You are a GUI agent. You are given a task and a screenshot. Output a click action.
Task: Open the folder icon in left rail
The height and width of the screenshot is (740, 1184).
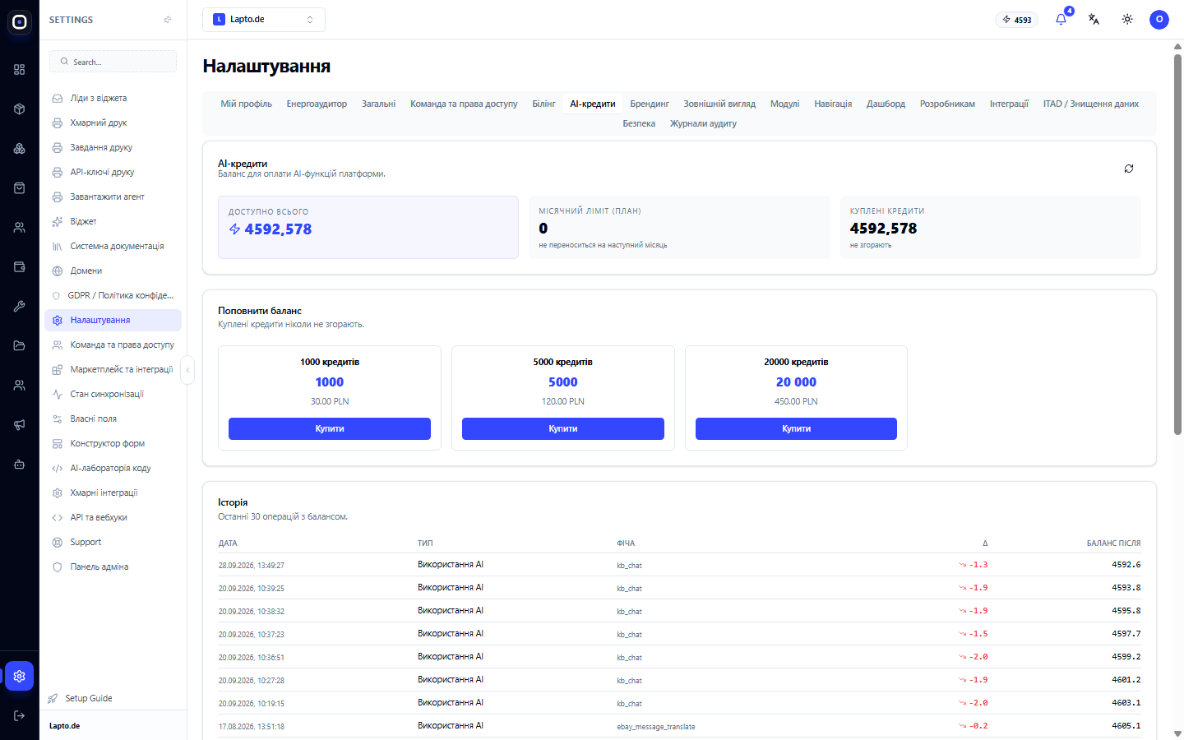click(20, 346)
